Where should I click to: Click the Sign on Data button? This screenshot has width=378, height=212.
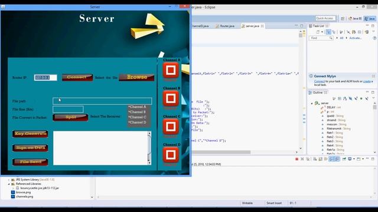pos(30,148)
